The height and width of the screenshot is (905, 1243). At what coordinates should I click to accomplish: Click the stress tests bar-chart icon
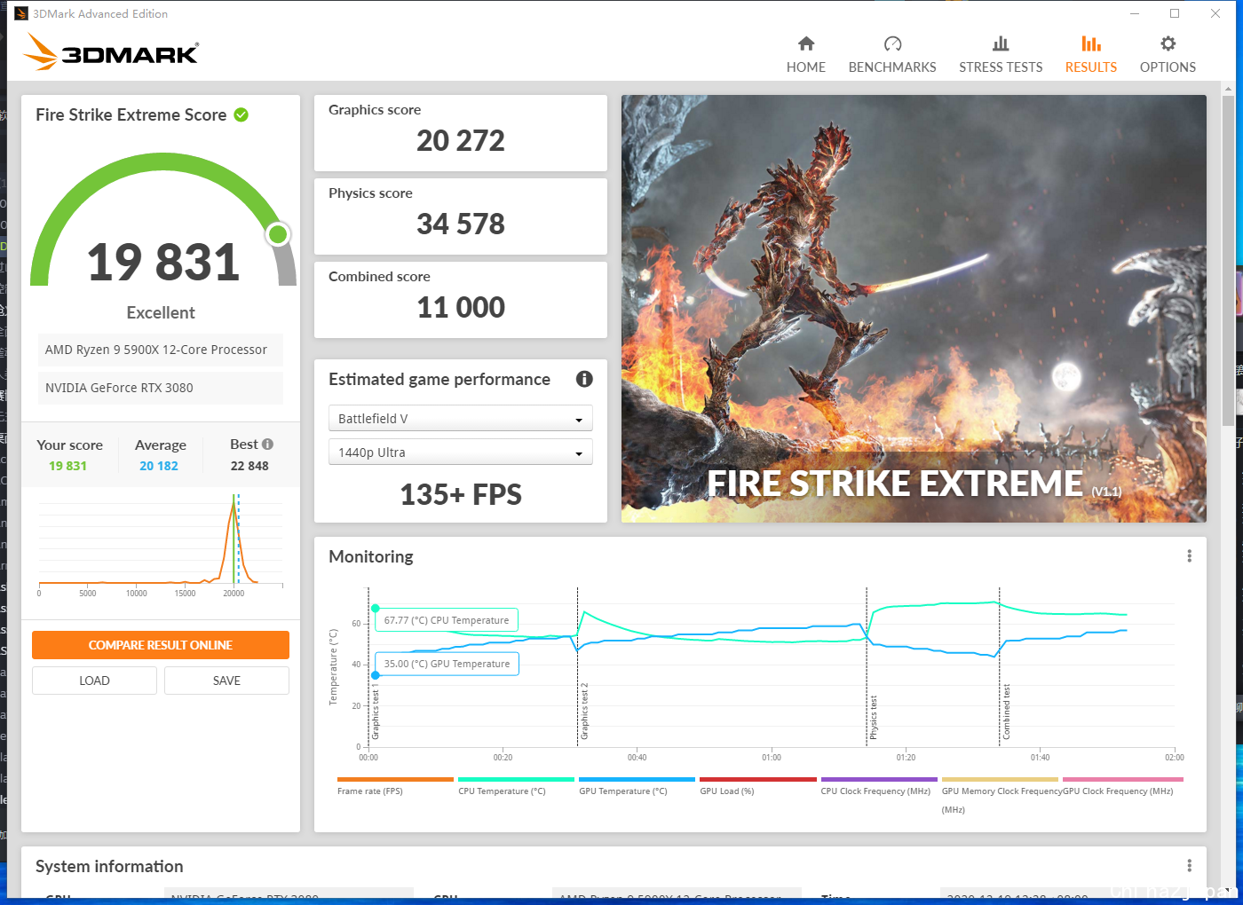coord(1001,43)
